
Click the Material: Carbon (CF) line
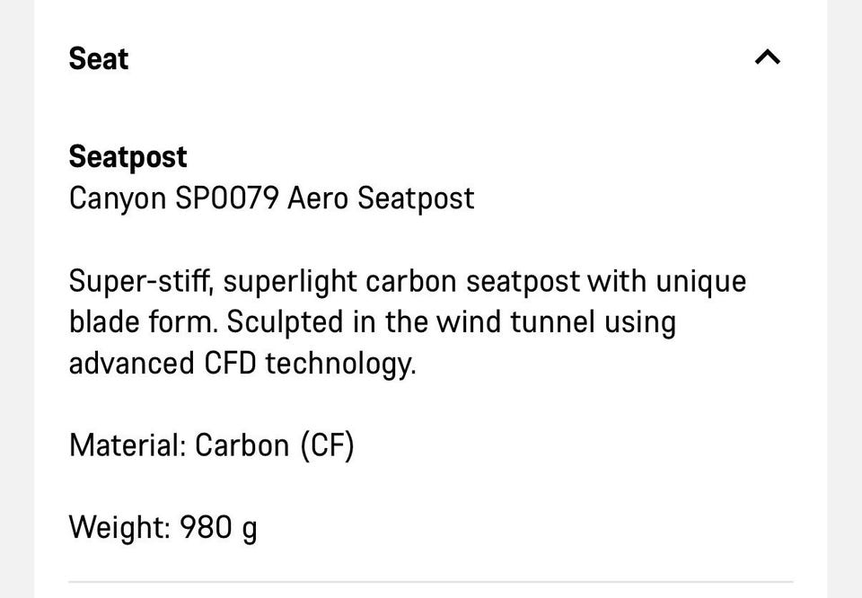click(212, 445)
